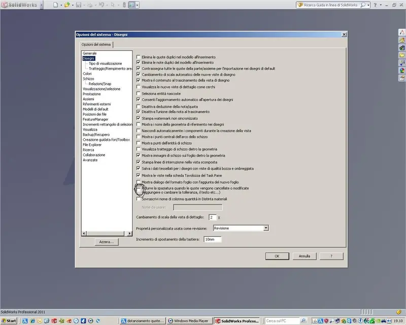The height and width of the screenshot is (325, 406).
Task: Open Custom Properties task pane icon
Action: [402, 78]
